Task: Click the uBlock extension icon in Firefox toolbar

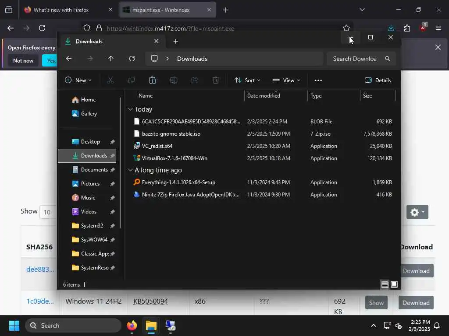Action: pos(423,28)
